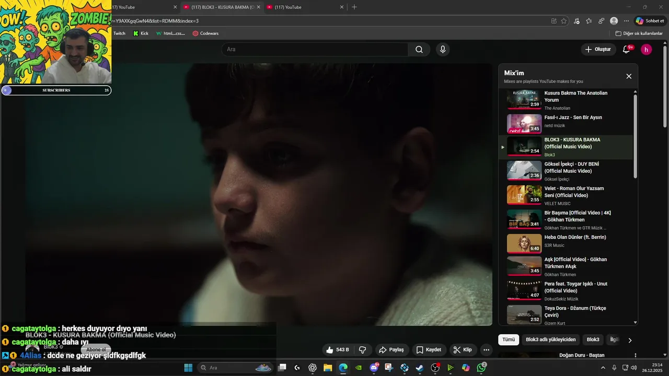The image size is (669, 376).
Task: Open OBS Studio from the taskbar
Action: point(435,368)
